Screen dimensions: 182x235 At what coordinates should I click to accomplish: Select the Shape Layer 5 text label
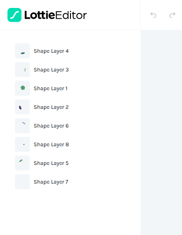[51, 163]
